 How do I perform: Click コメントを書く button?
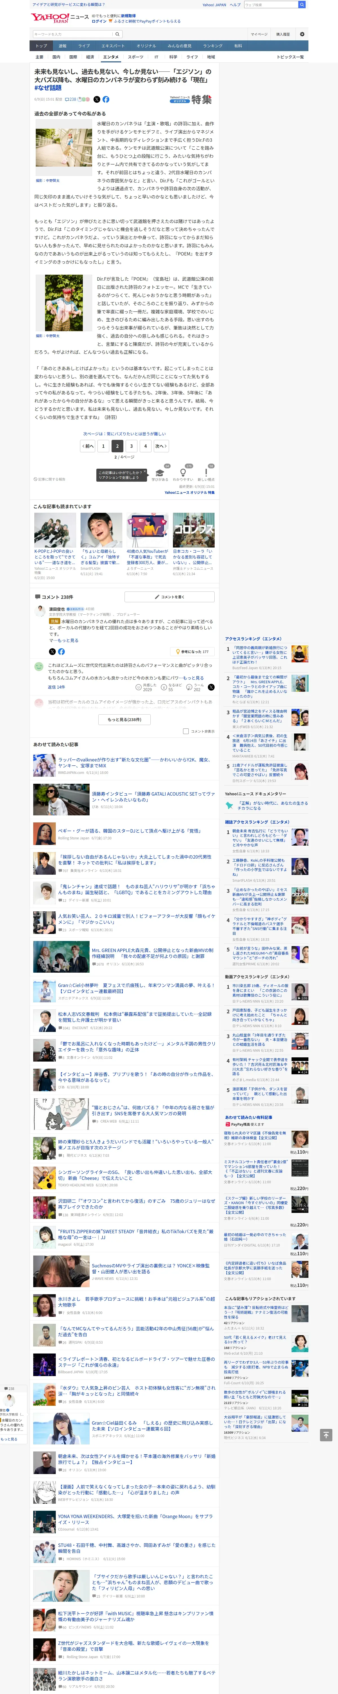pyautogui.click(x=169, y=597)
